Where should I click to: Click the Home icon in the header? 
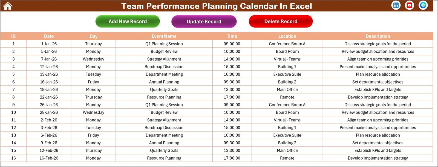(8, 5)
